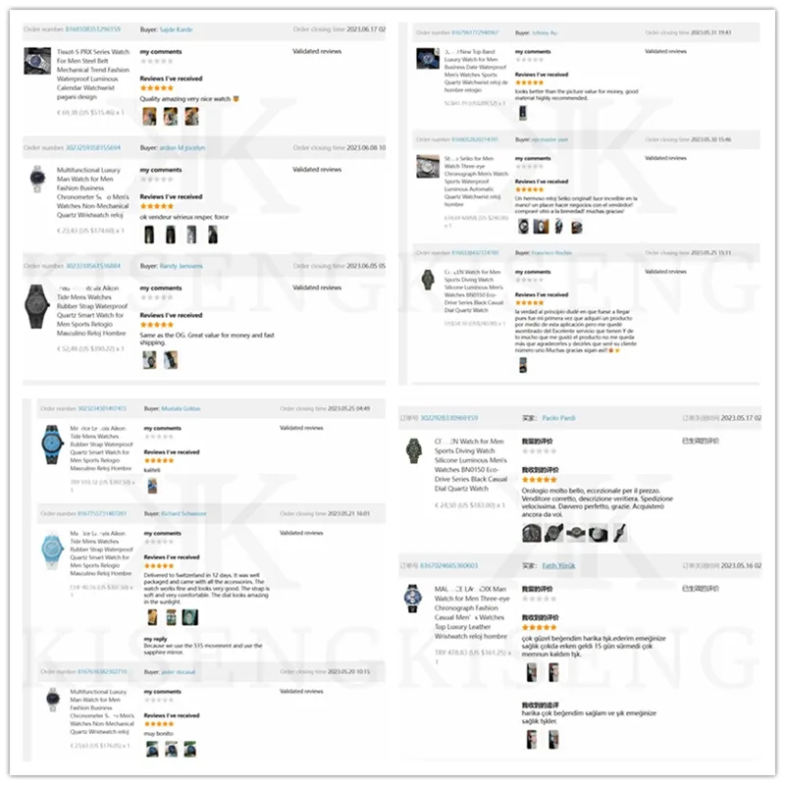Open buyer Randy Janssens' profile link
The height and width of the screenshot is (785, 785).
(x=181, y=266)
